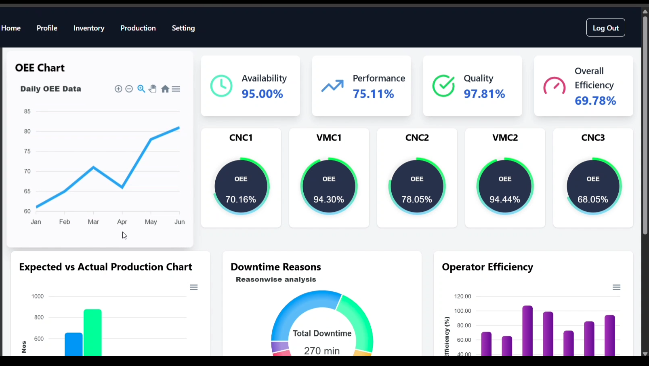The width and height of the screenshot is (649, 366).
Task: Click the scroll-up arrow on the right scrollbar
Action: click(x=645, y=11)
